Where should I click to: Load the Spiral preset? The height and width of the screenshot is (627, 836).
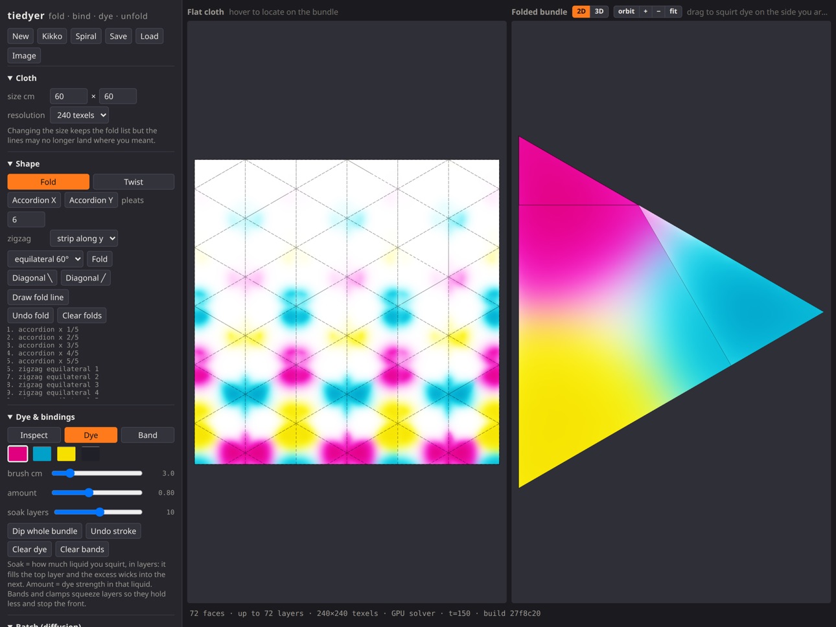[x=86, y=36]
